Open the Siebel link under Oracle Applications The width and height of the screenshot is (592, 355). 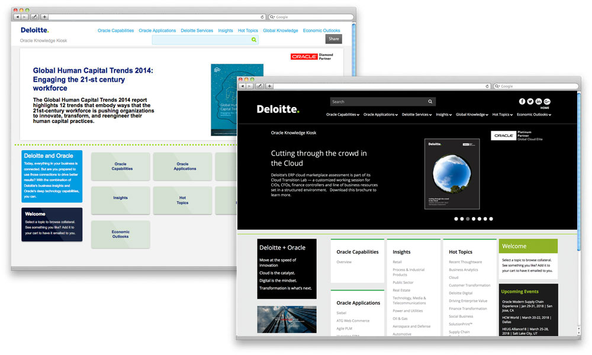pyautogui.click(x=342, y=313)
